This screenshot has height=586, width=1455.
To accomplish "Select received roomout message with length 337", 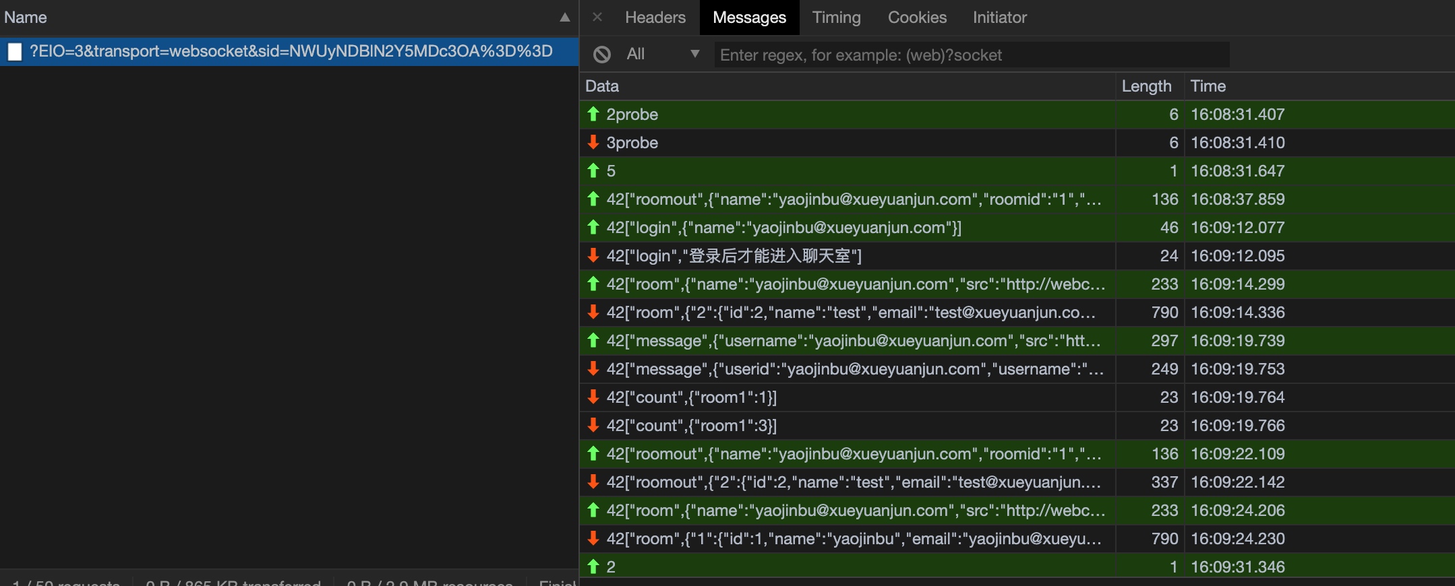I will pyautogui.click(x=1017, y=482).
